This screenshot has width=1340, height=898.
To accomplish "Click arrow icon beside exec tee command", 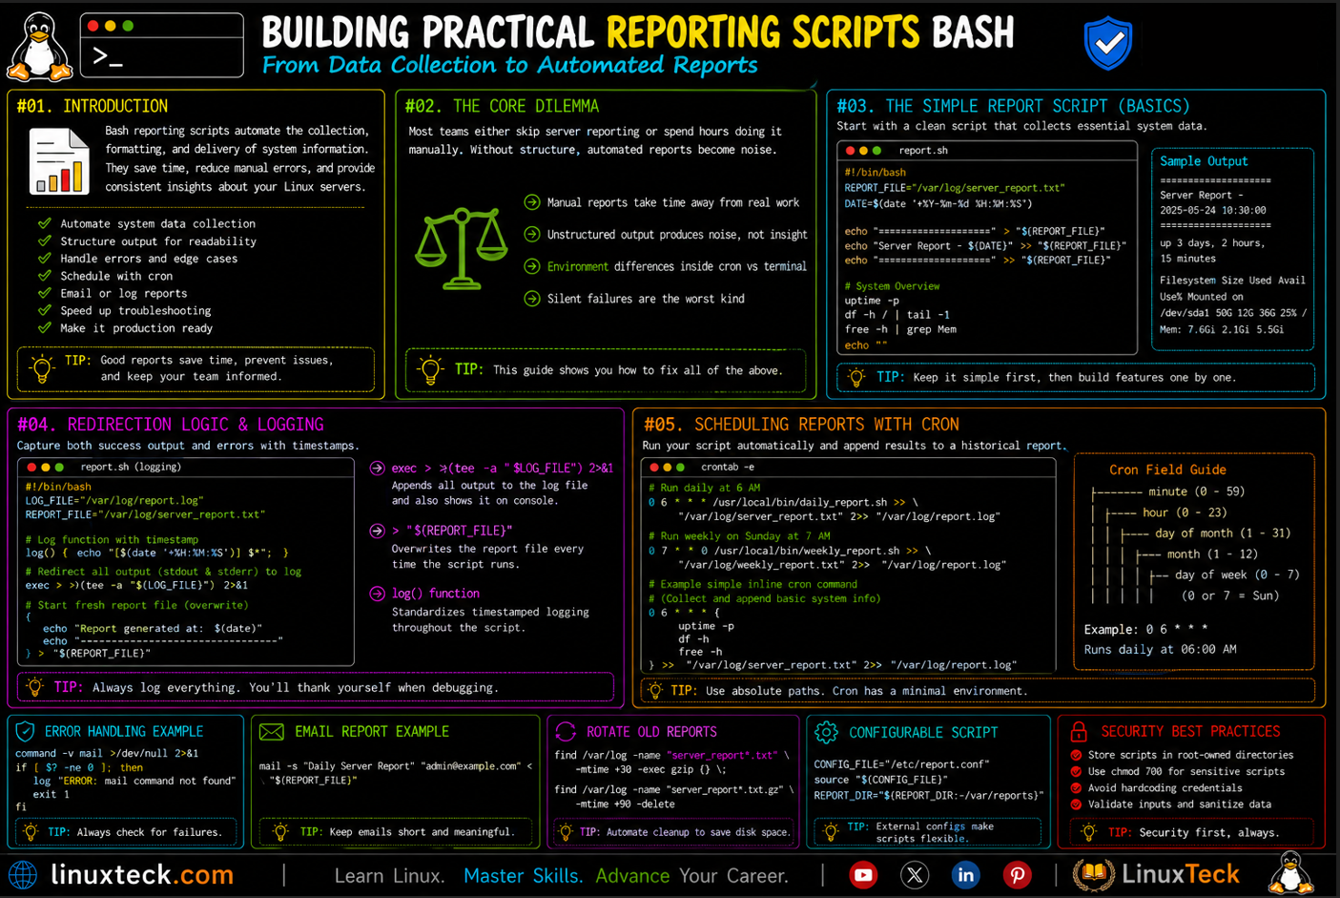I will (x=377, y=468).
